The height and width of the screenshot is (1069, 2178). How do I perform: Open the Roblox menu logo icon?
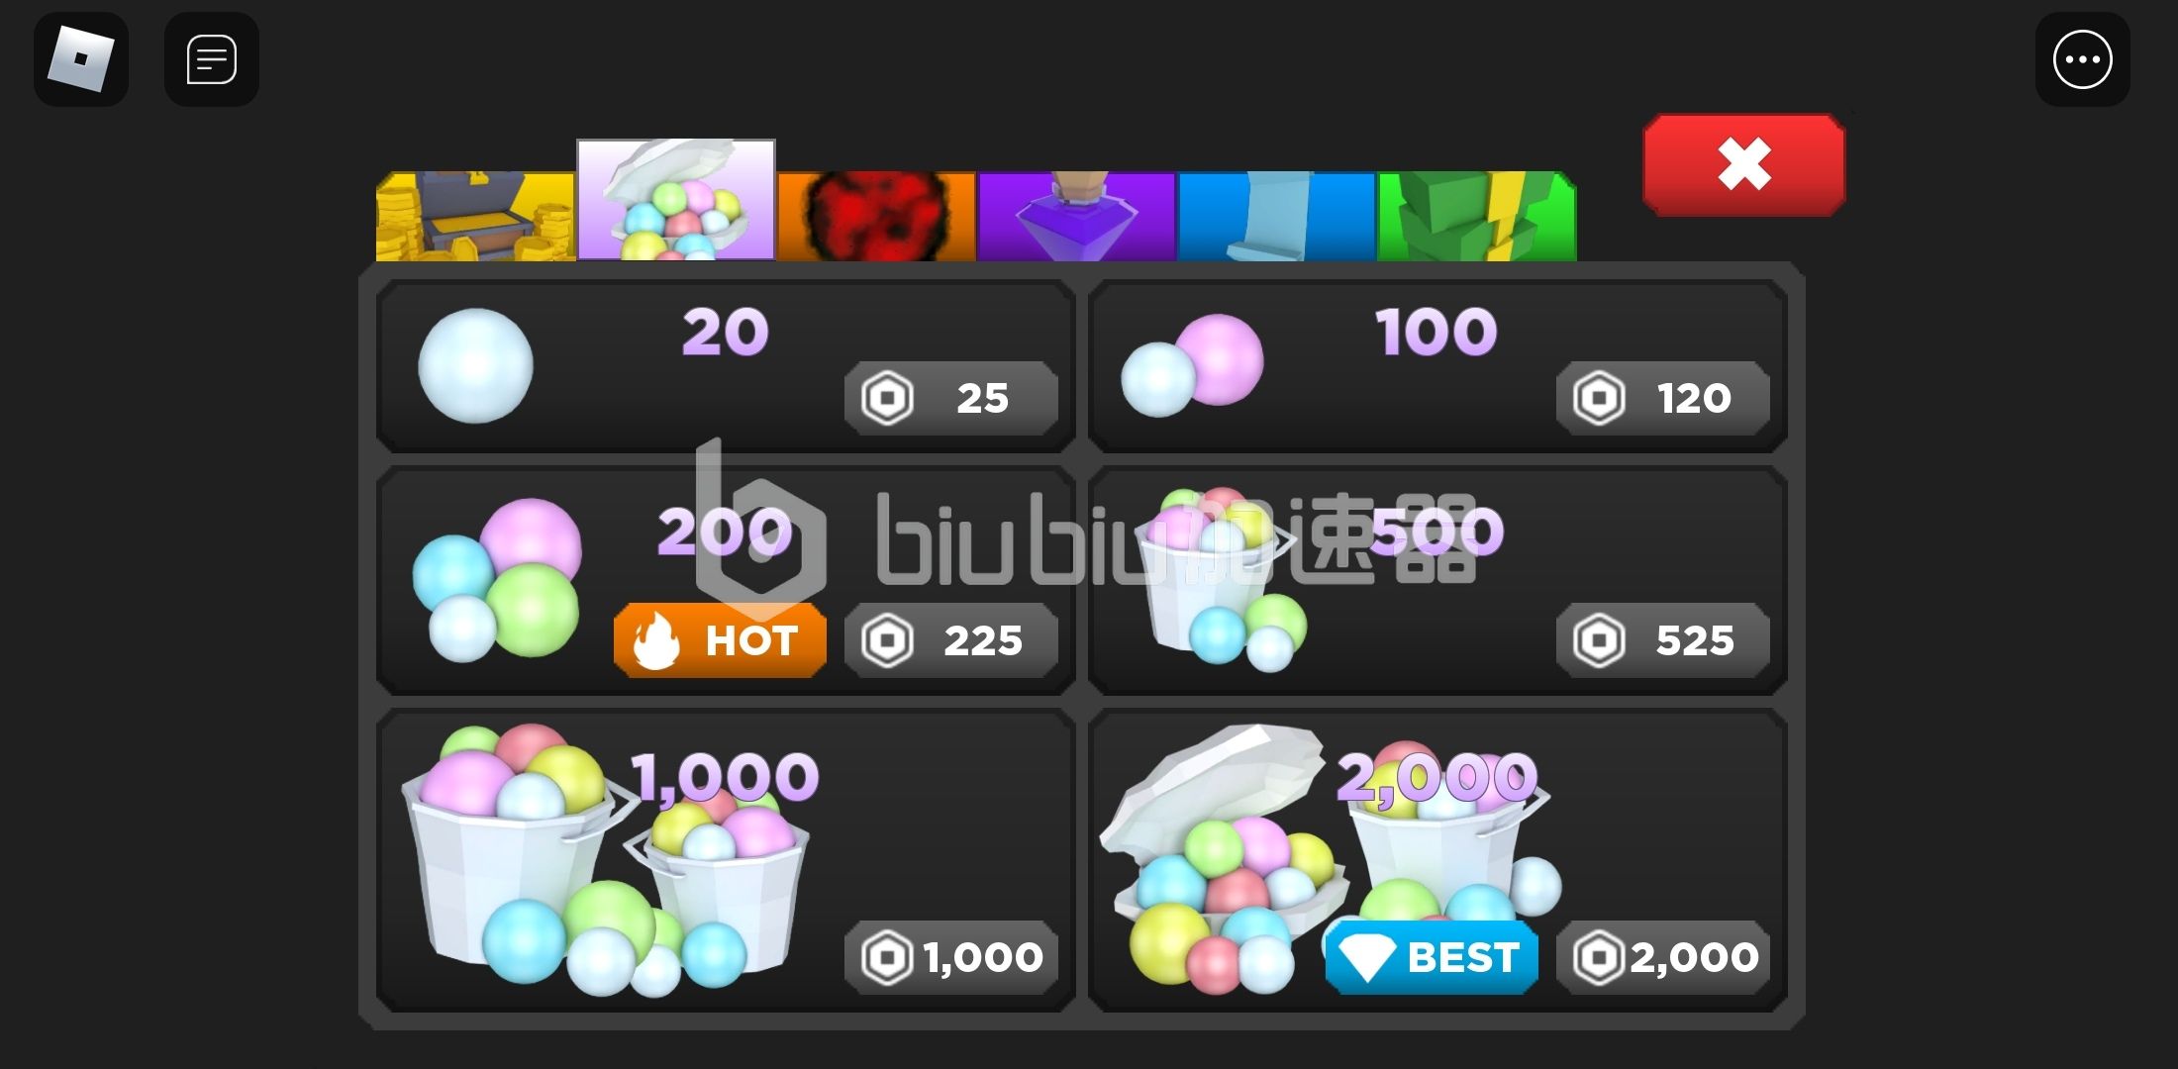coord(81,59)
